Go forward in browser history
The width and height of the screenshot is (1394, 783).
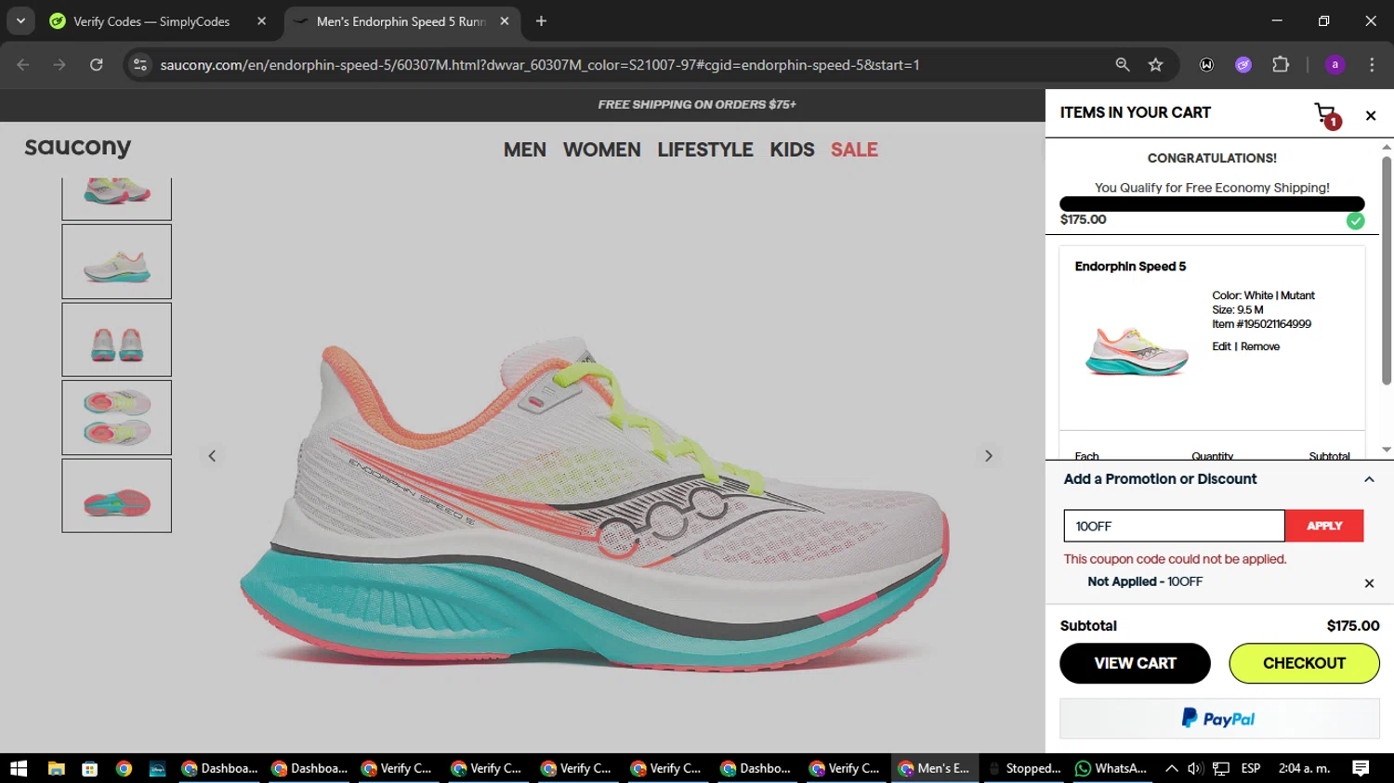pyautogui.click(x=59, y=65)
